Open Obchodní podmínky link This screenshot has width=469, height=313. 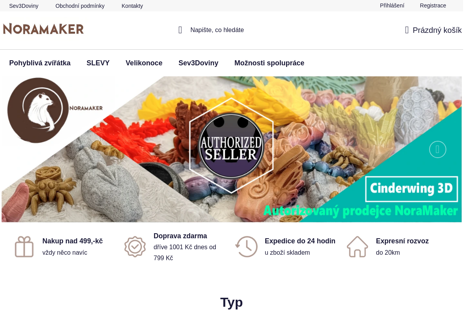(80, 6)
